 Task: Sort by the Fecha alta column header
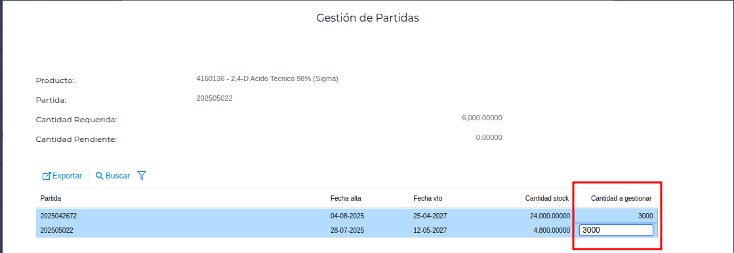[346, 198]
